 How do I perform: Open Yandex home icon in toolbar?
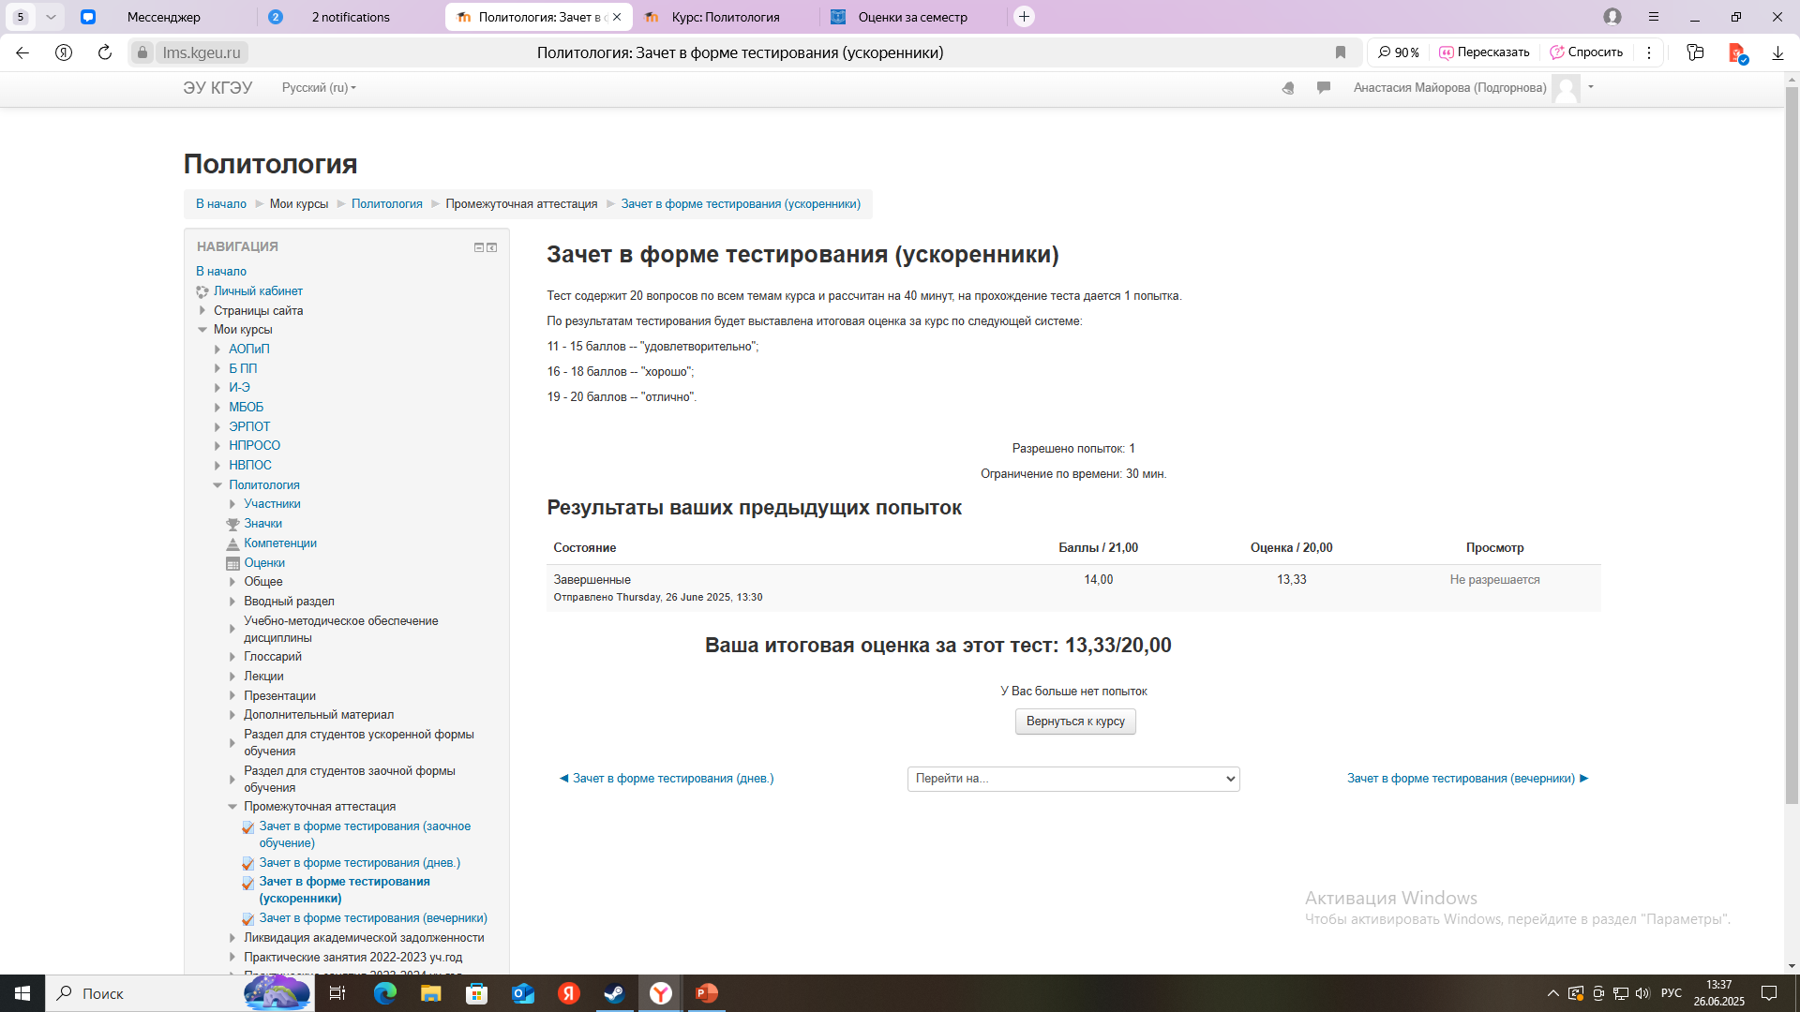point(64,52)
